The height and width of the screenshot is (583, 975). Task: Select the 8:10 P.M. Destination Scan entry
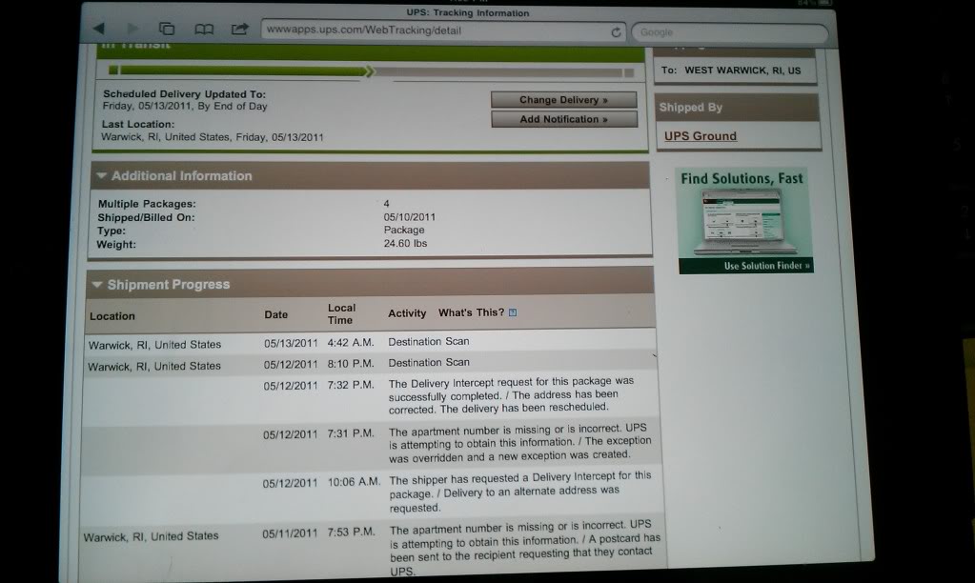pyautogui.click(x=371, y=364)
